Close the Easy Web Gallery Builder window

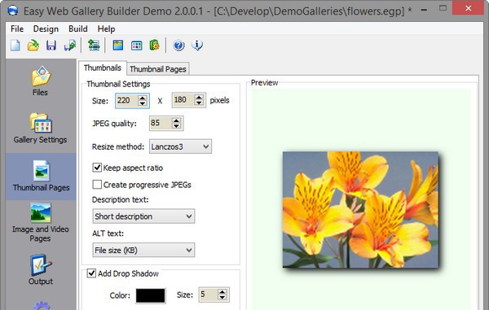[468, 8]
